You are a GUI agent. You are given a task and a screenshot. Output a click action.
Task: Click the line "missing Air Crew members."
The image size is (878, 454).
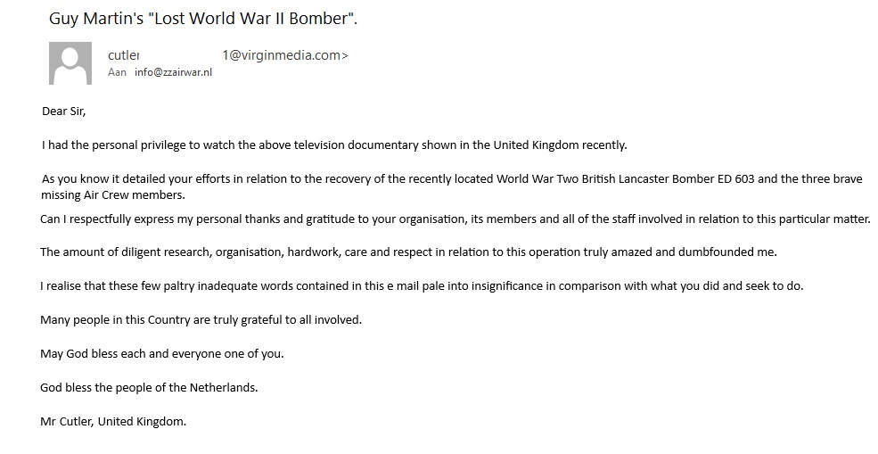click(x=113, y=195)
